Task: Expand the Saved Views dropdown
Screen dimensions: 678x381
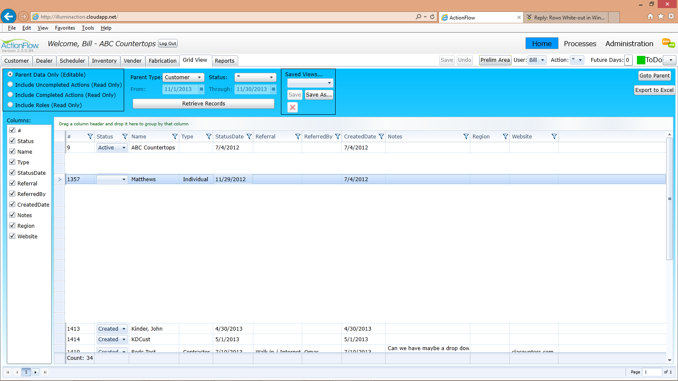Action: 310,83
